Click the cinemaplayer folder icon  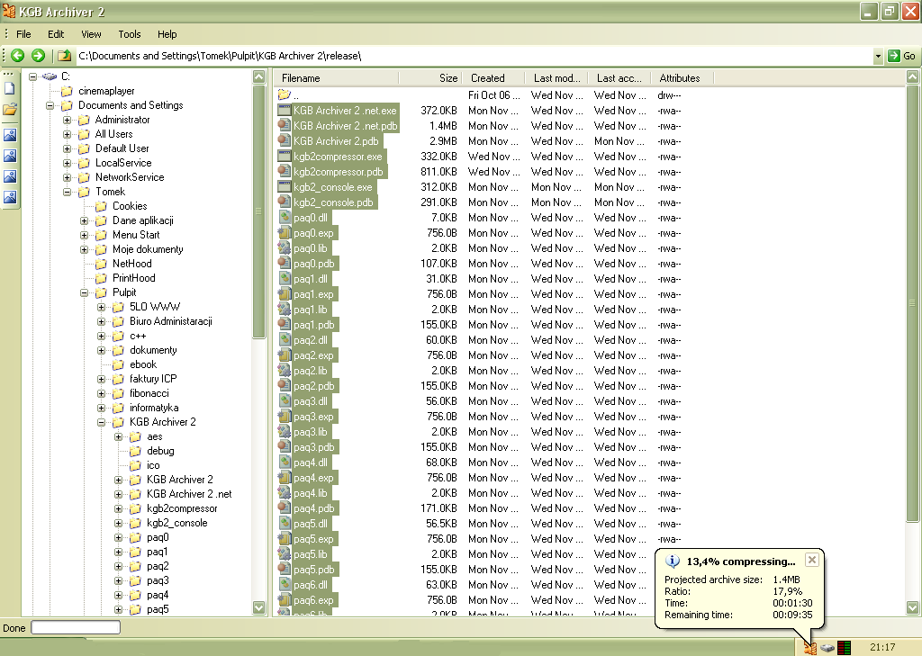(67, 91)
